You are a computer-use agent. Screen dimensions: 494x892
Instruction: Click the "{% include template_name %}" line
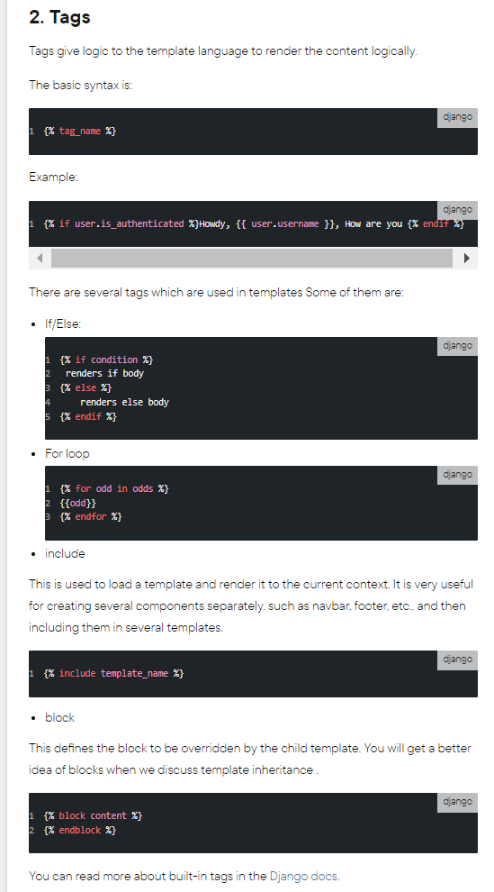pyautogui.click(x=113, y=674)
